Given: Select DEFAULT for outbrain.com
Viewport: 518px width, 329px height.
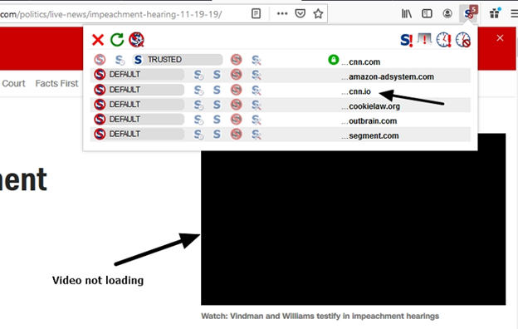Looking at the screenshot, I should point(139,119).
